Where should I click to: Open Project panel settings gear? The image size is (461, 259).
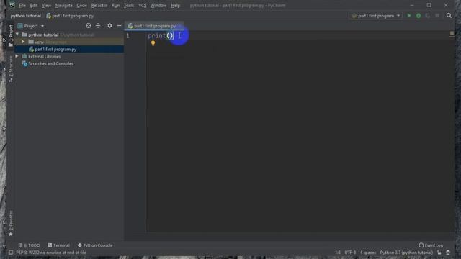109,26
